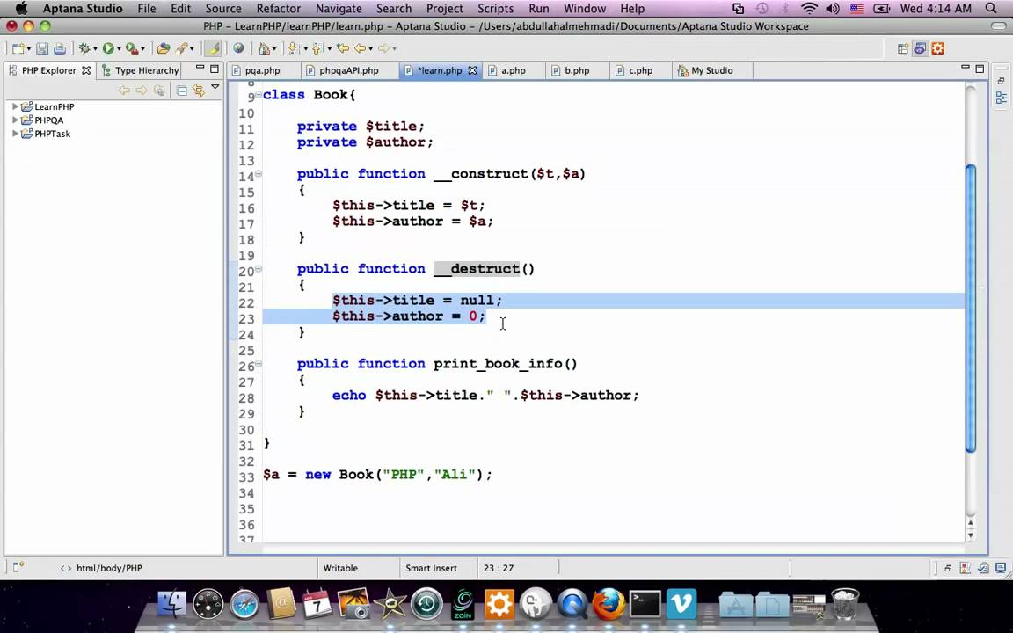Click Link with Editor arrows icon
The image size is (1013, 633).
[x=199, y=91]
